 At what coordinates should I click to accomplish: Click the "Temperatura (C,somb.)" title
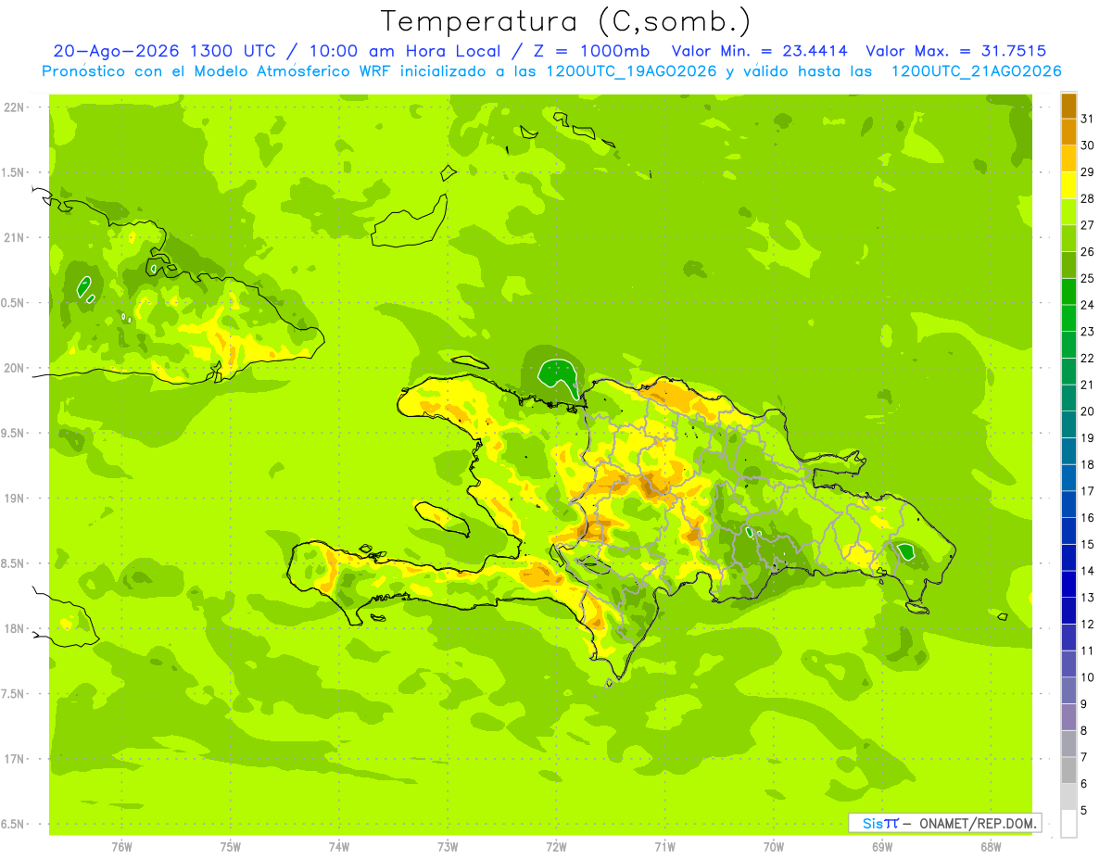click(x=565, y=21)
